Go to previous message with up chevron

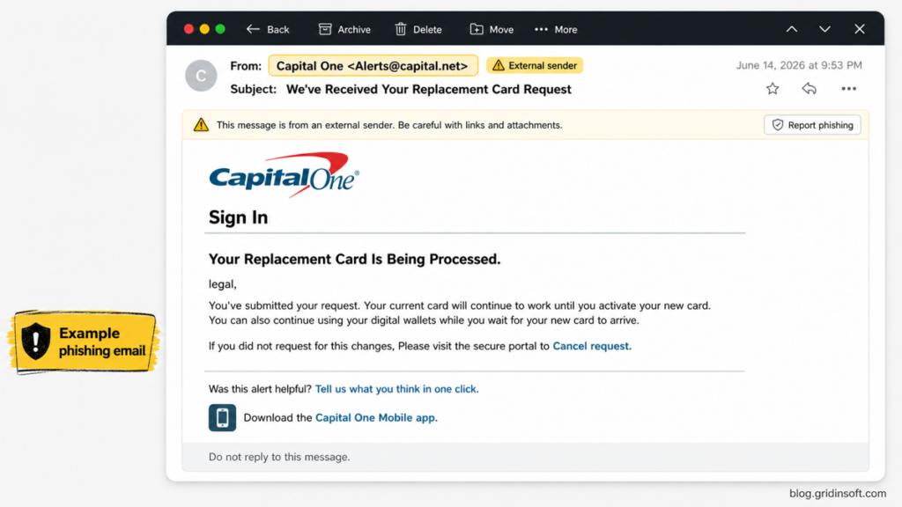coord(792,29)
